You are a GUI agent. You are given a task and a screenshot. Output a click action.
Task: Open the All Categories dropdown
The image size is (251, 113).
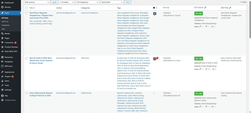pos(88,2)
